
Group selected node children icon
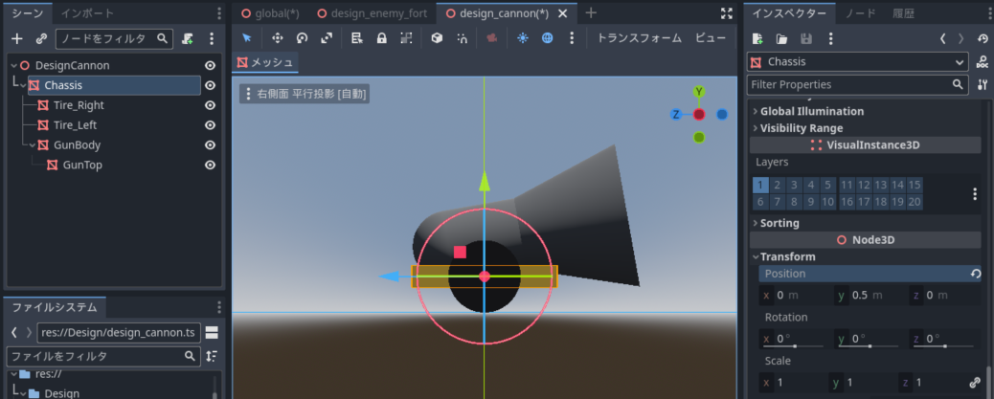406,38
